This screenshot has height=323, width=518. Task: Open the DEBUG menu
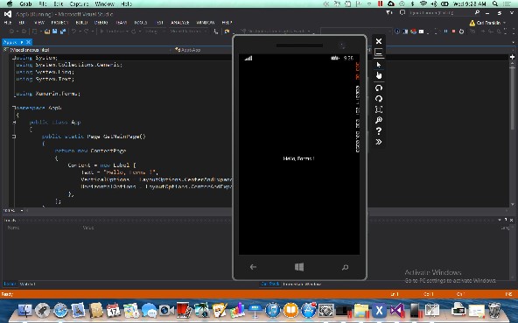[101, 23]
